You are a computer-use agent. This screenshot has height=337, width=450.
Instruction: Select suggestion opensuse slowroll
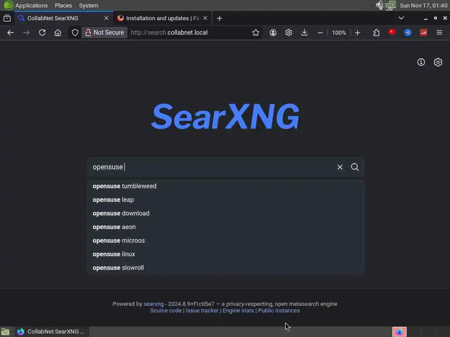click(225, 268)
